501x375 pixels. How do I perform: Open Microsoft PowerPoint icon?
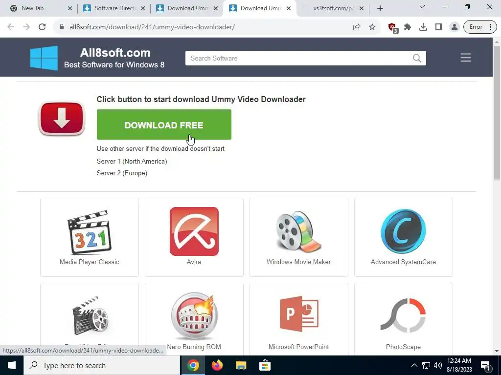299,314
